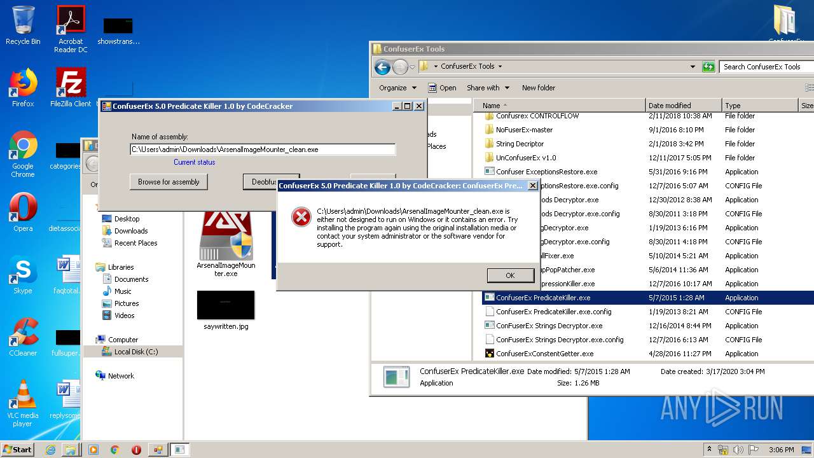
Task: Open the replysome Word document icon
Action: tap(66, 399)
